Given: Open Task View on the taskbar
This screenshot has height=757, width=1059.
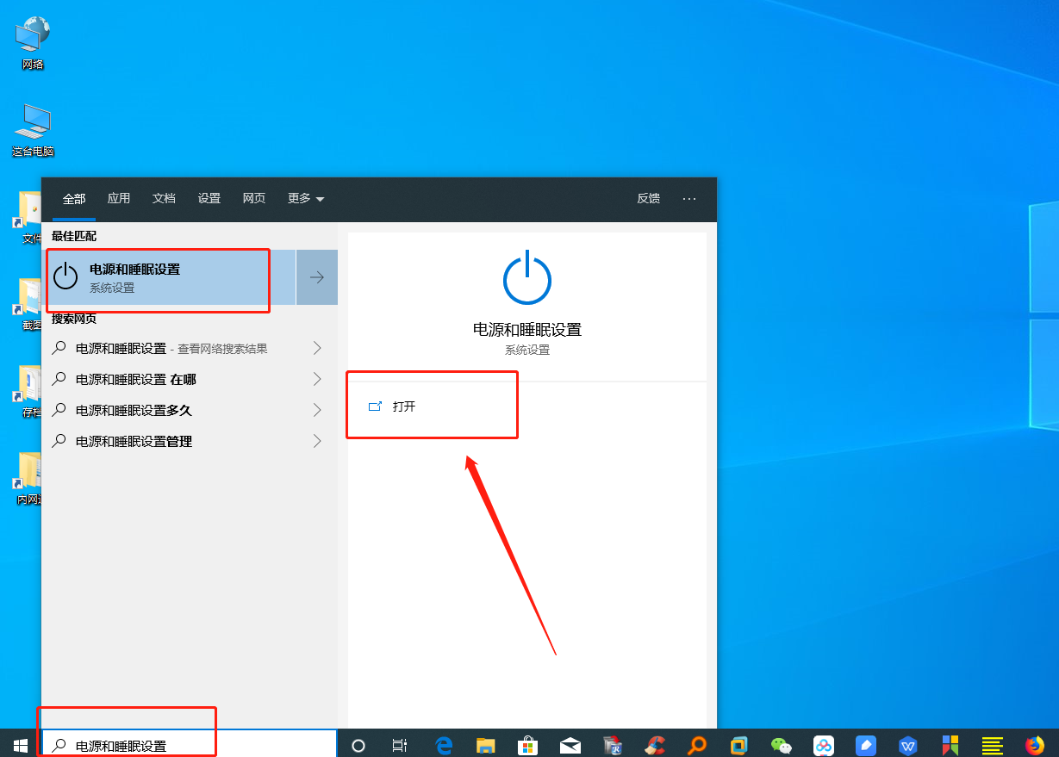Looking at the screenshot, I should click(x=400, y=745).
